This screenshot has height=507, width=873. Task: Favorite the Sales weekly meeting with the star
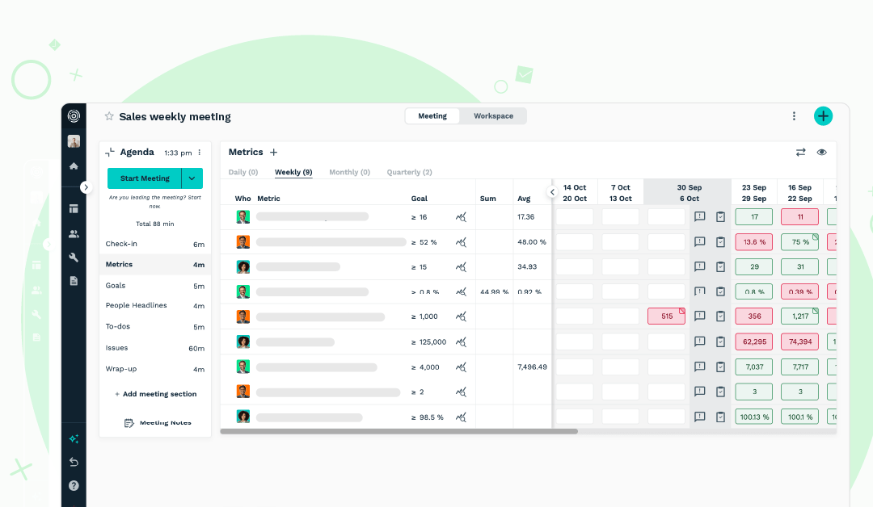pos(109,116)
